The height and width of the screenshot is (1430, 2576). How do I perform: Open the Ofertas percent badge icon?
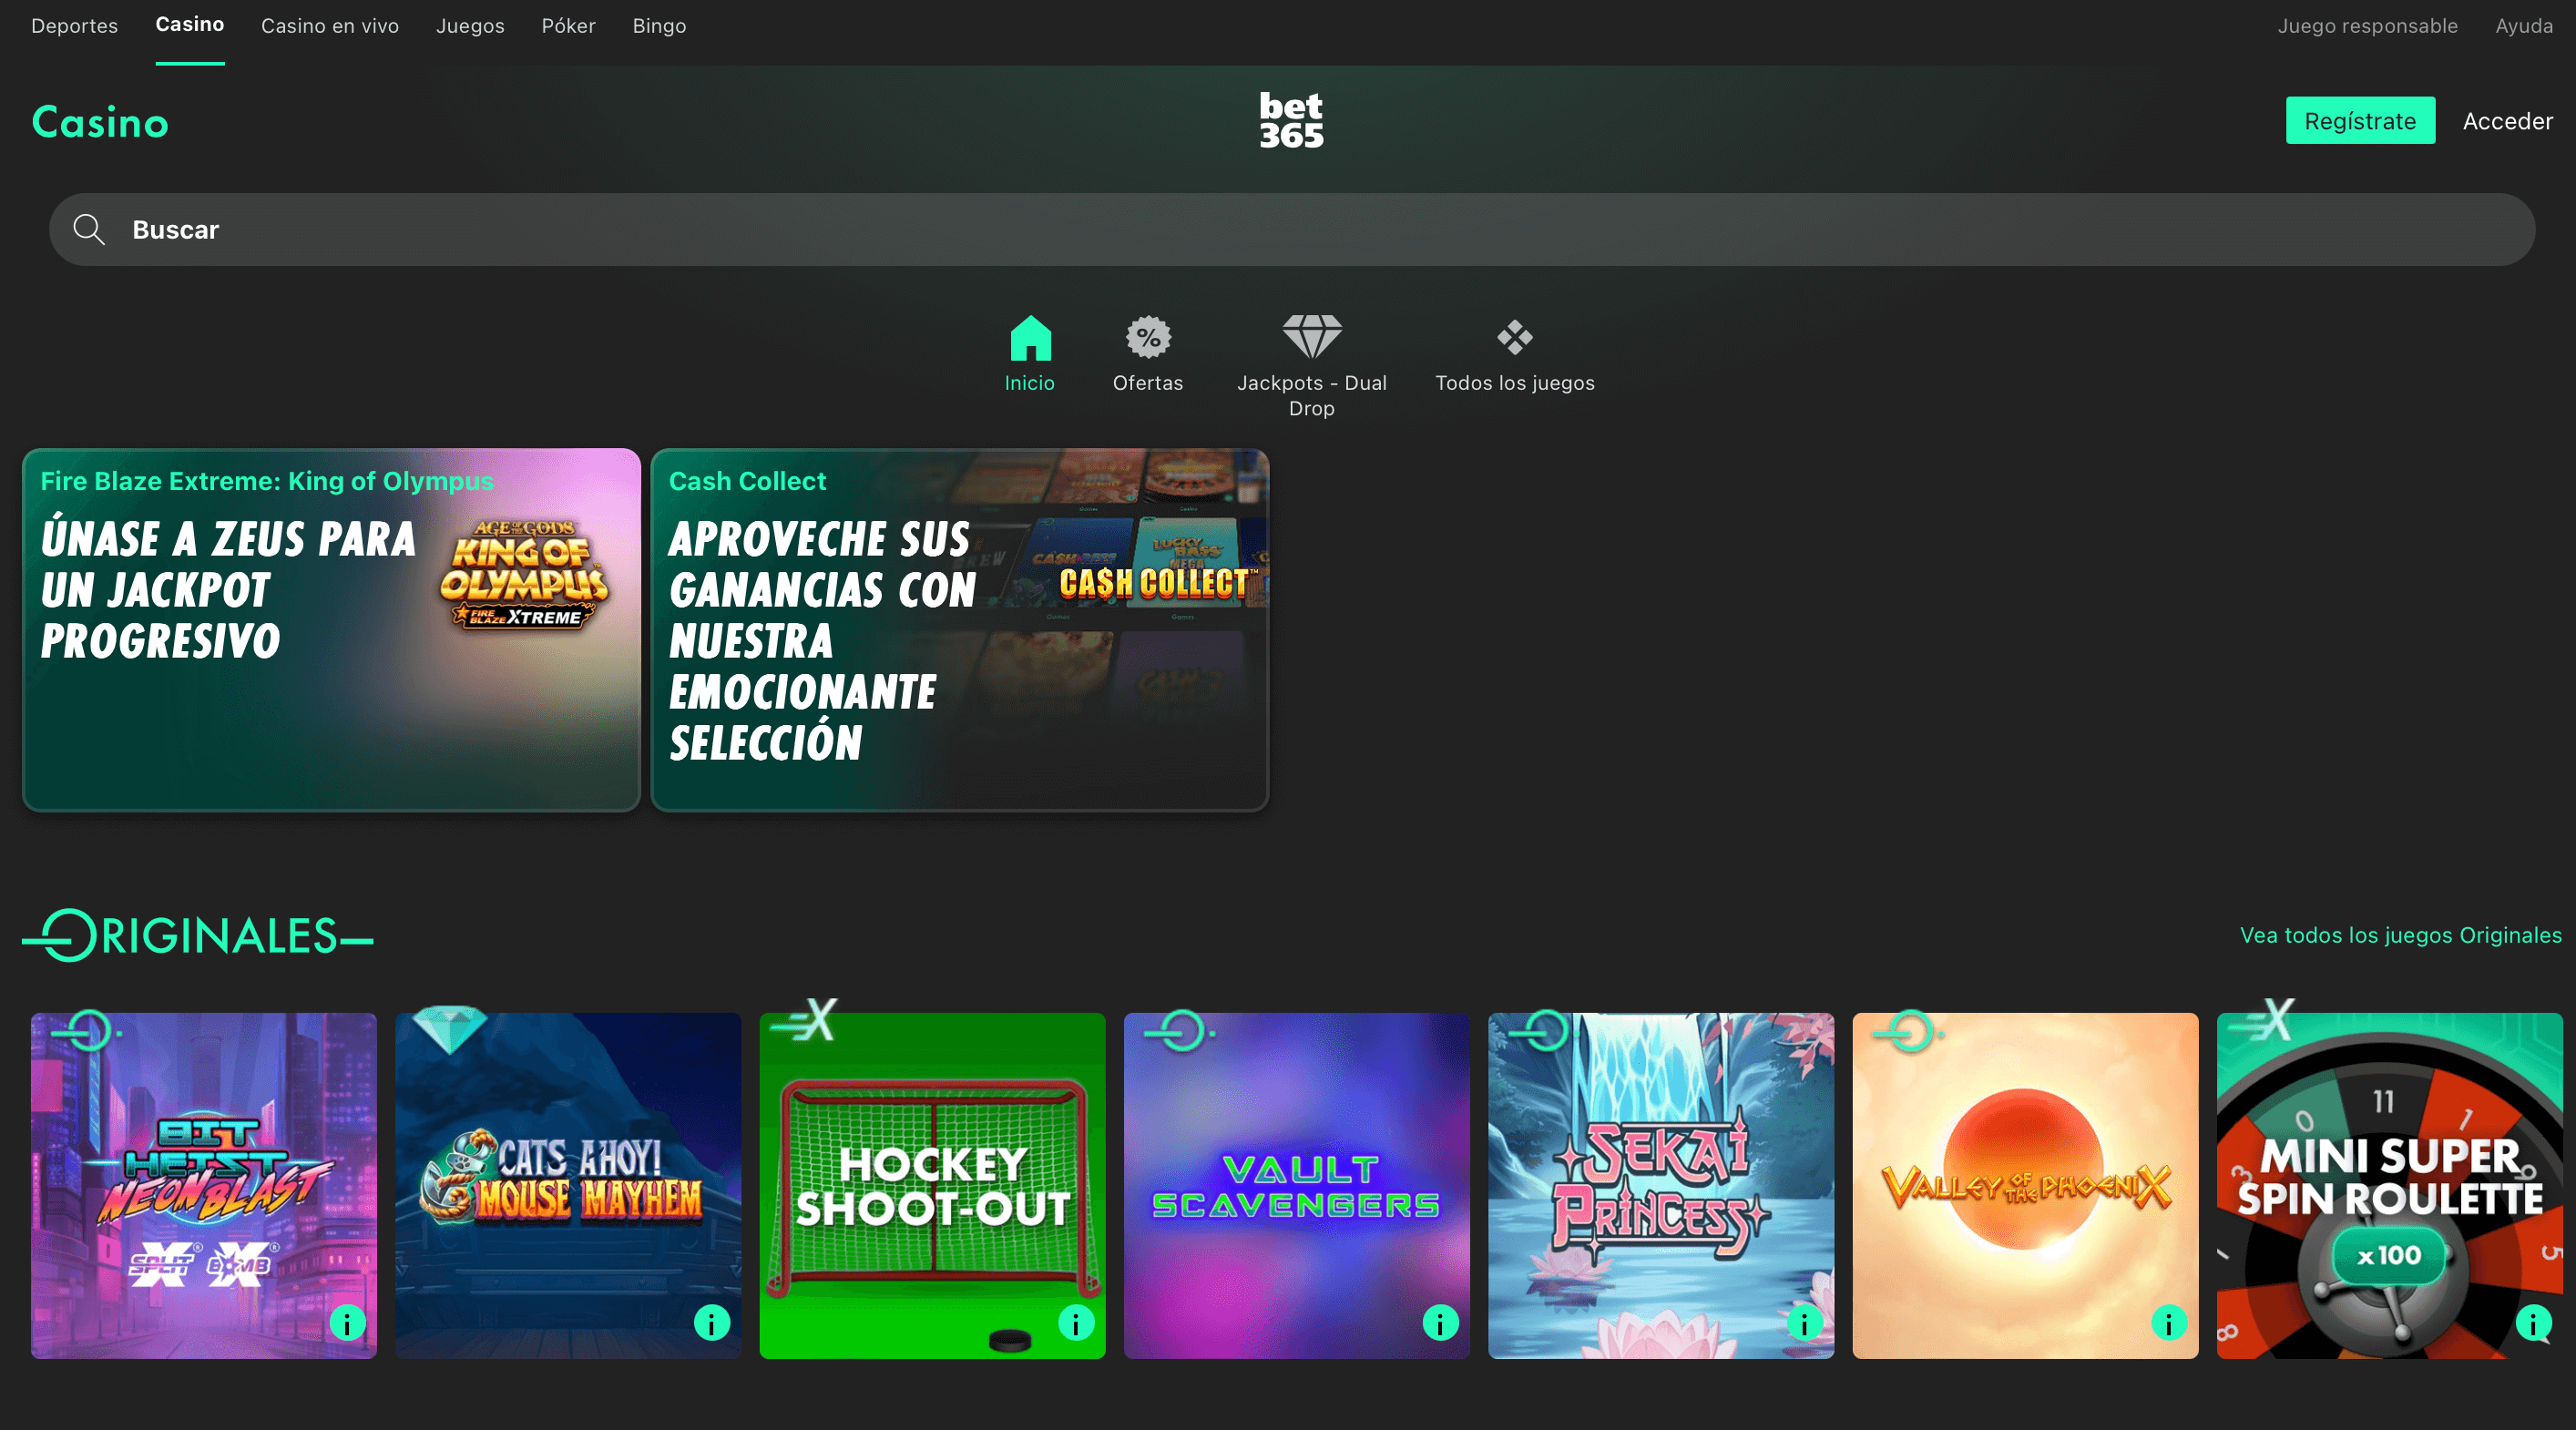[1148, 339]
